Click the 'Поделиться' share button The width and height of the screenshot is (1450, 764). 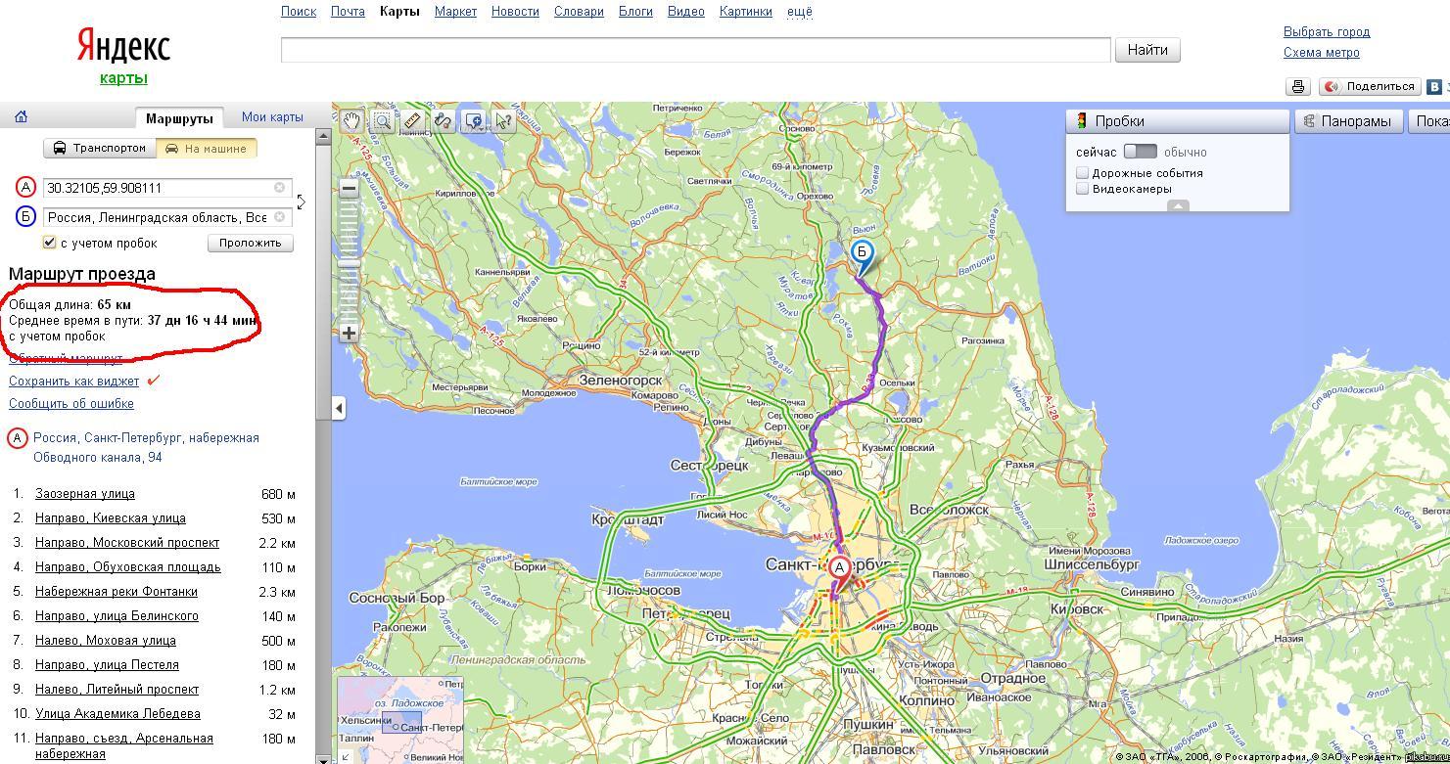tap(1370, 86)
